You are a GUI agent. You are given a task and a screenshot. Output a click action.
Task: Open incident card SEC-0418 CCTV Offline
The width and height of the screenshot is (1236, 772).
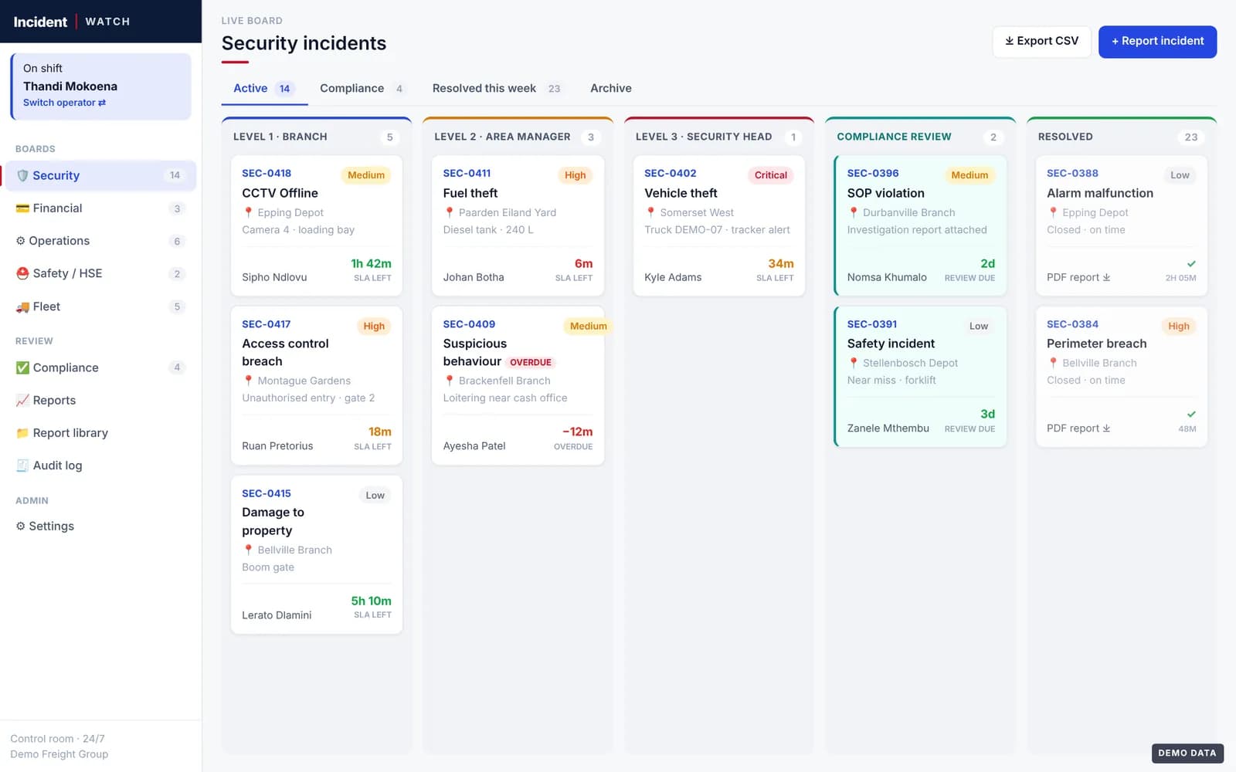(317, 225)
